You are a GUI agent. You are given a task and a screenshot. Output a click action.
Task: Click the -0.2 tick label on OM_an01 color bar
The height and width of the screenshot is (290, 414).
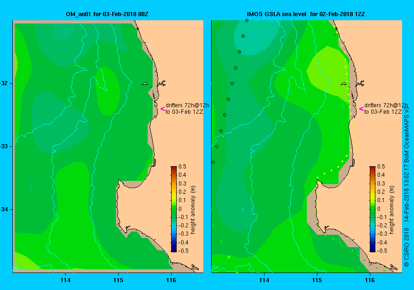(x=184, y=225)
